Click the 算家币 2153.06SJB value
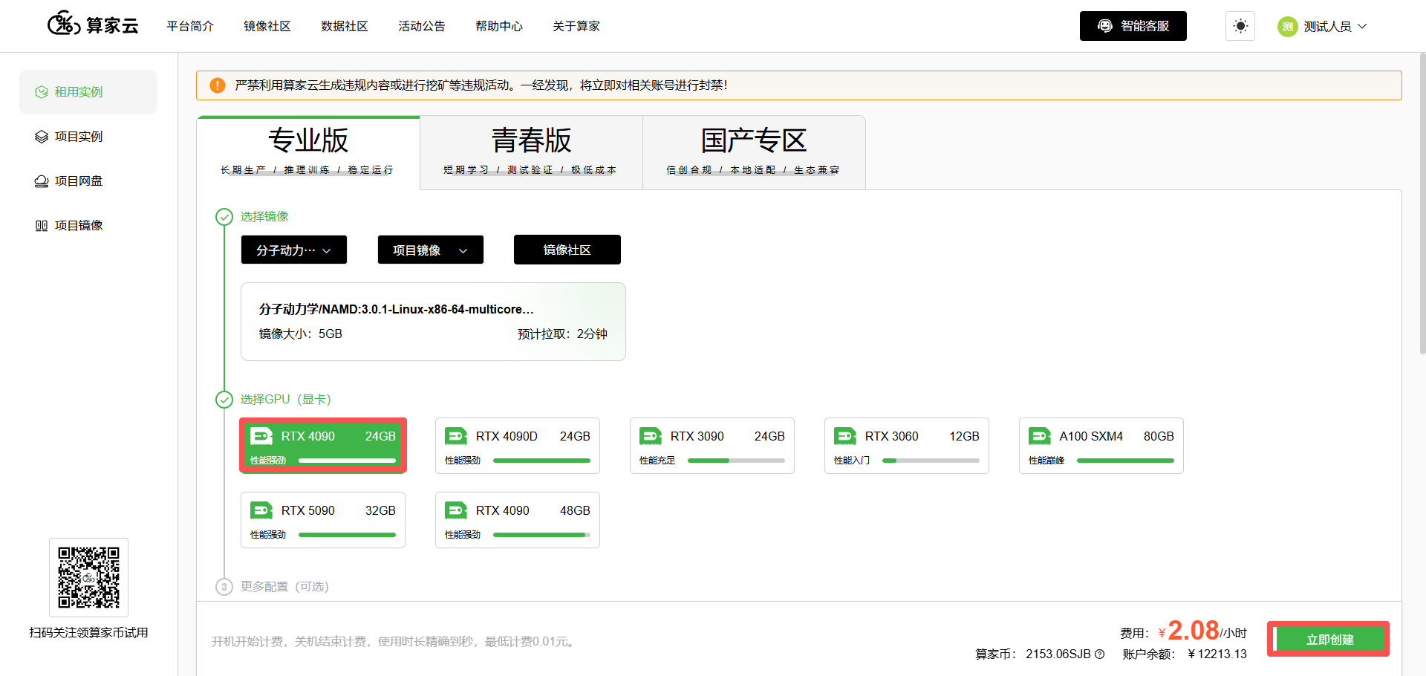Screen dimensions: 1426x676 pyautogui.click(x=1058, y=654)
